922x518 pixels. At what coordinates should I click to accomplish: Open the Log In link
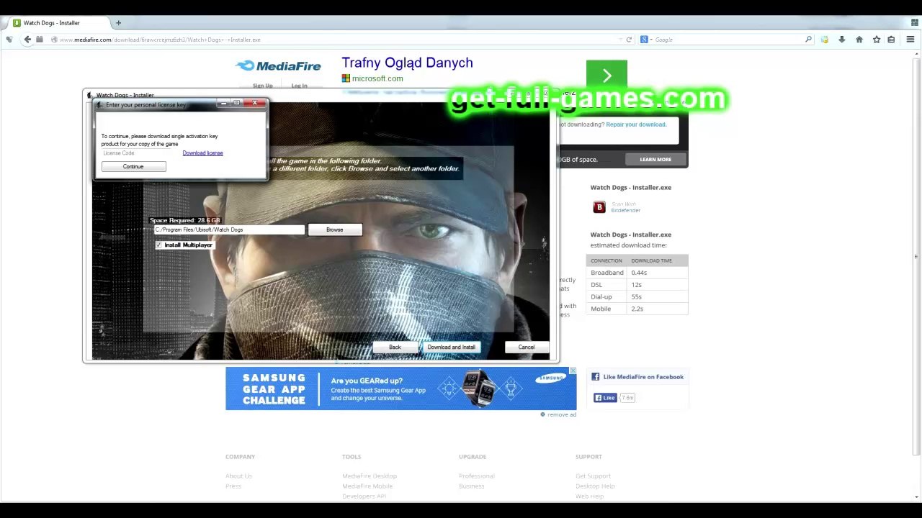(299, 86)
